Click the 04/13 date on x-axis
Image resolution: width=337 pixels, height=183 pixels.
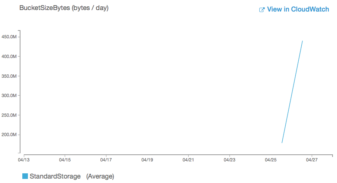point(24,160)
